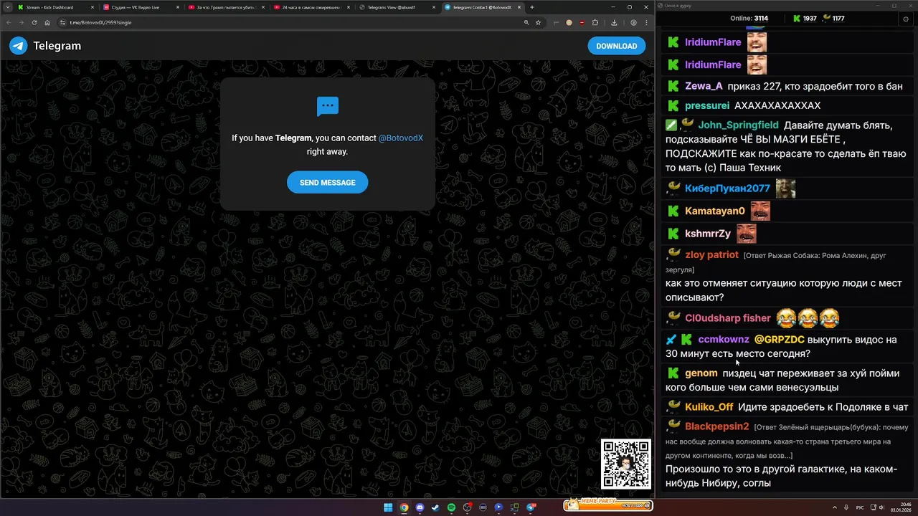Click the Kick viewers count 1937
918x516 pixels.
pyautogui.click(x=805, y=19)
